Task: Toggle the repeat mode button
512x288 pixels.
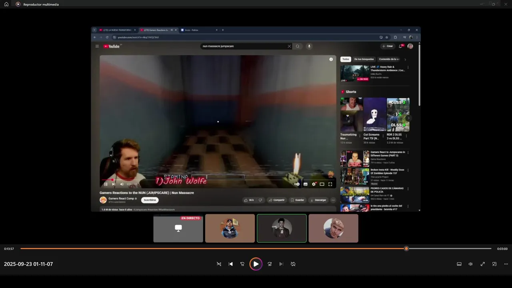Action: [293, 264]
